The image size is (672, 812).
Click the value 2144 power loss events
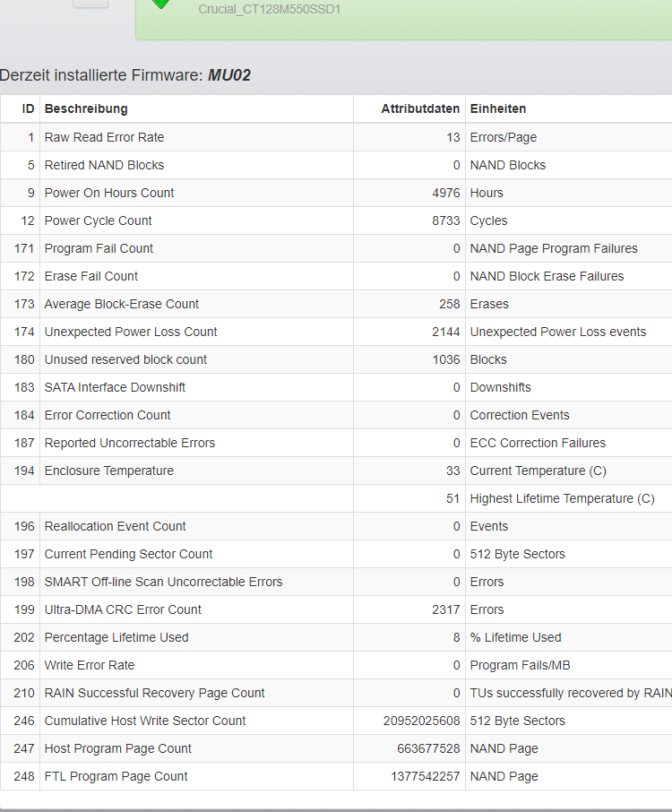point(445,332)
